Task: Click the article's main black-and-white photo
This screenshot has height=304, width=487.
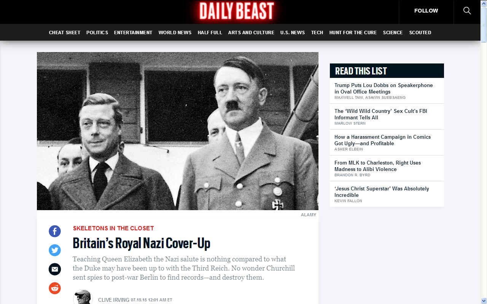Action: [x=178, y=131]
